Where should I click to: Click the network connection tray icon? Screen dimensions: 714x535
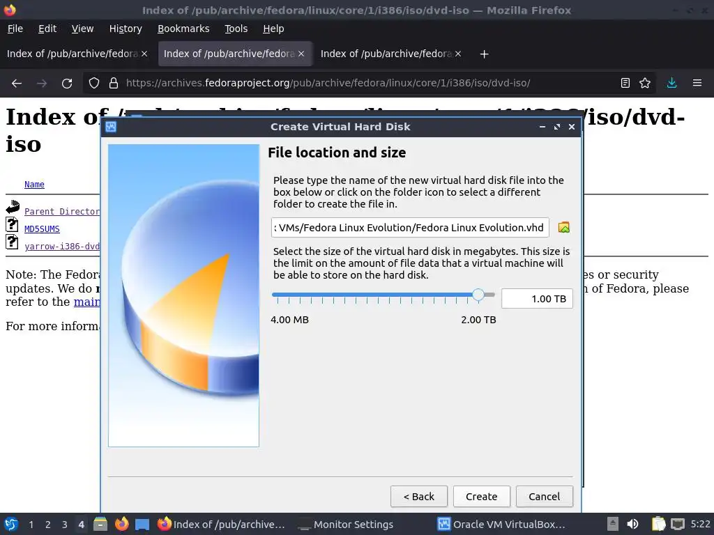click(x=678, y=525)
